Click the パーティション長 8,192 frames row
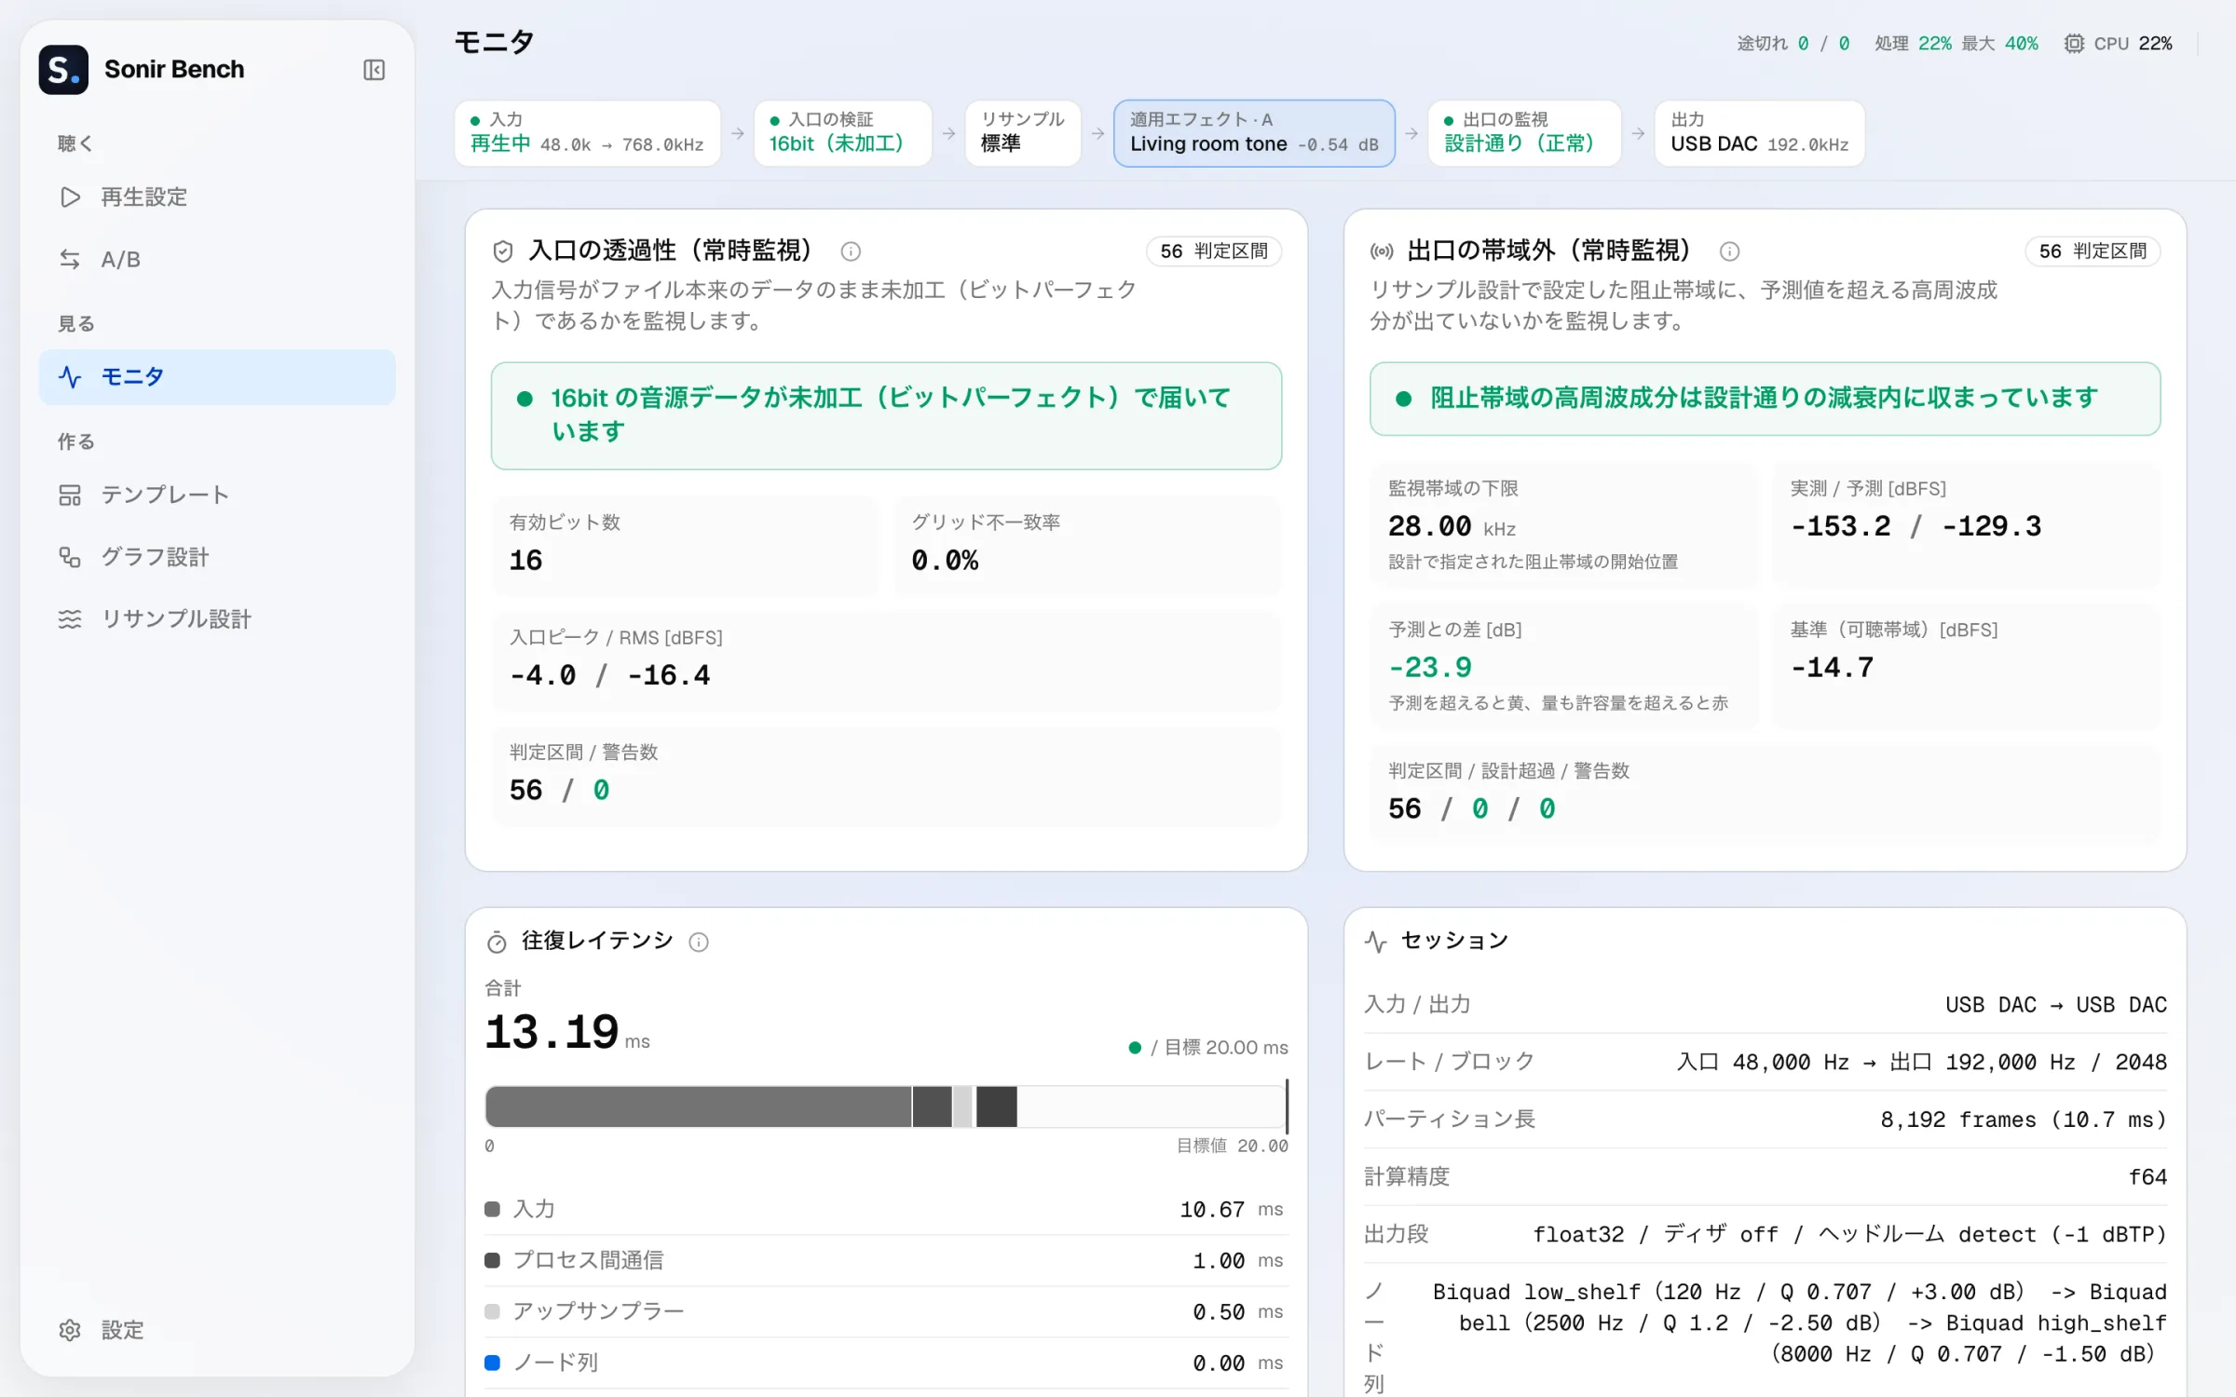 tap(1766, 1119)
